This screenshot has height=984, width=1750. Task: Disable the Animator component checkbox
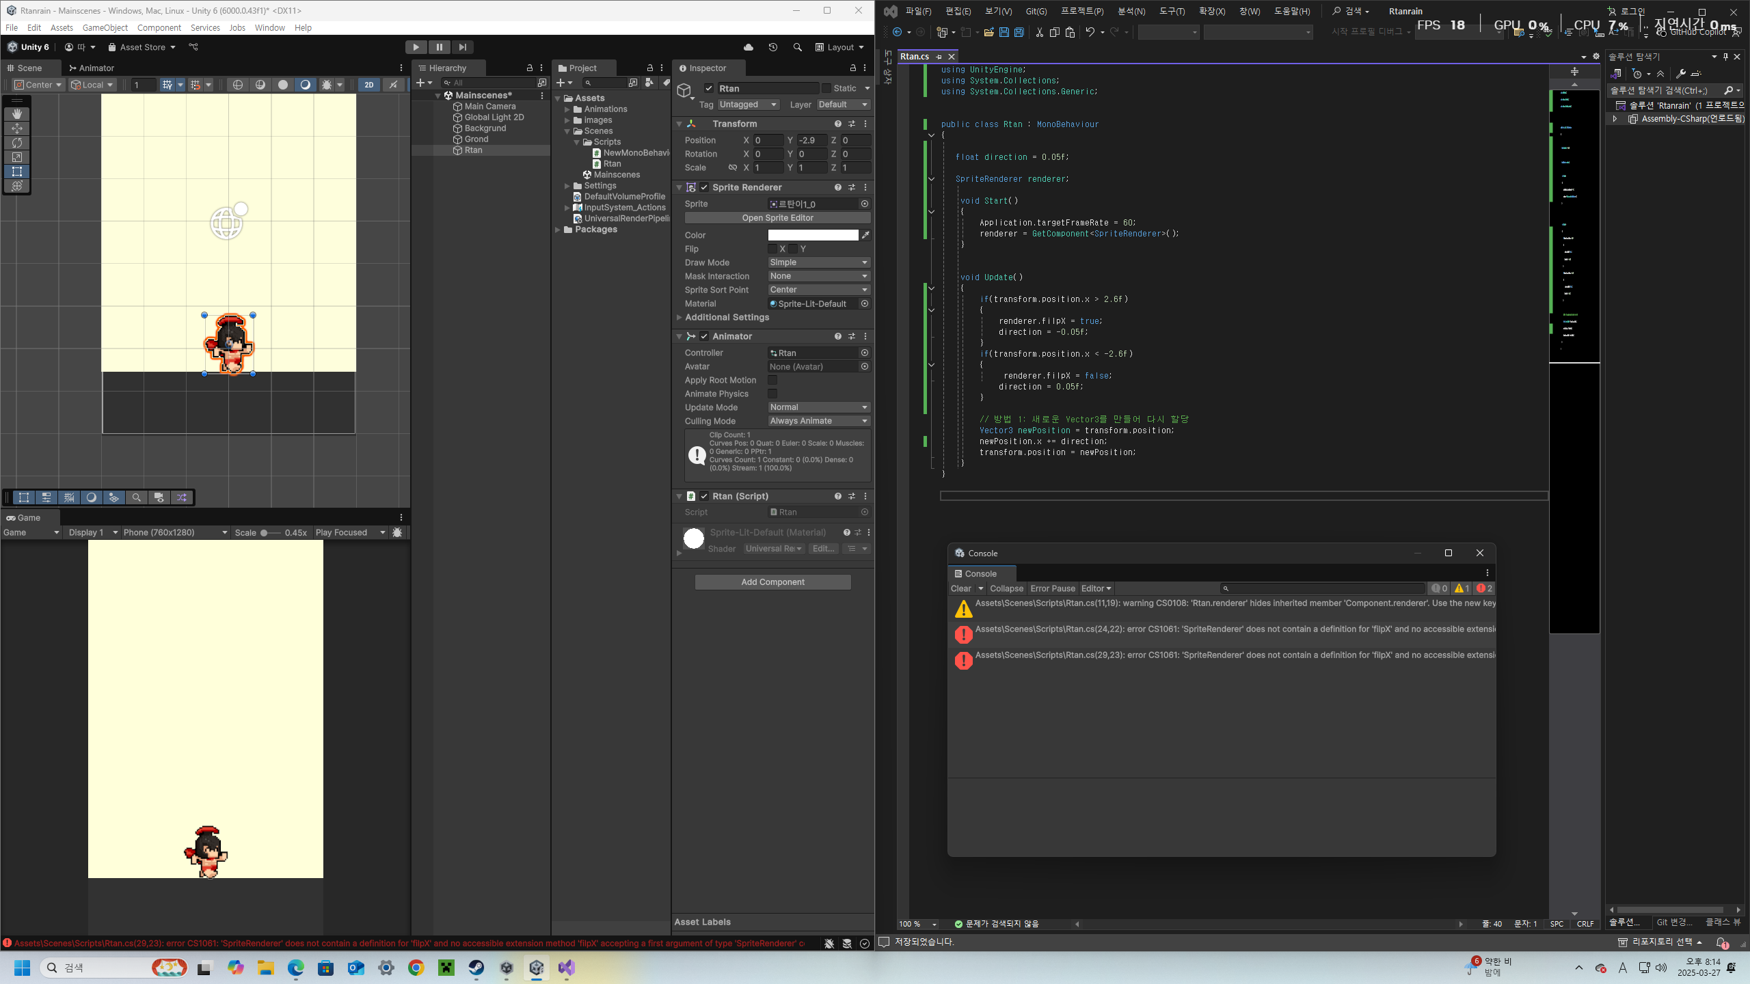click(x=704, y=336)
